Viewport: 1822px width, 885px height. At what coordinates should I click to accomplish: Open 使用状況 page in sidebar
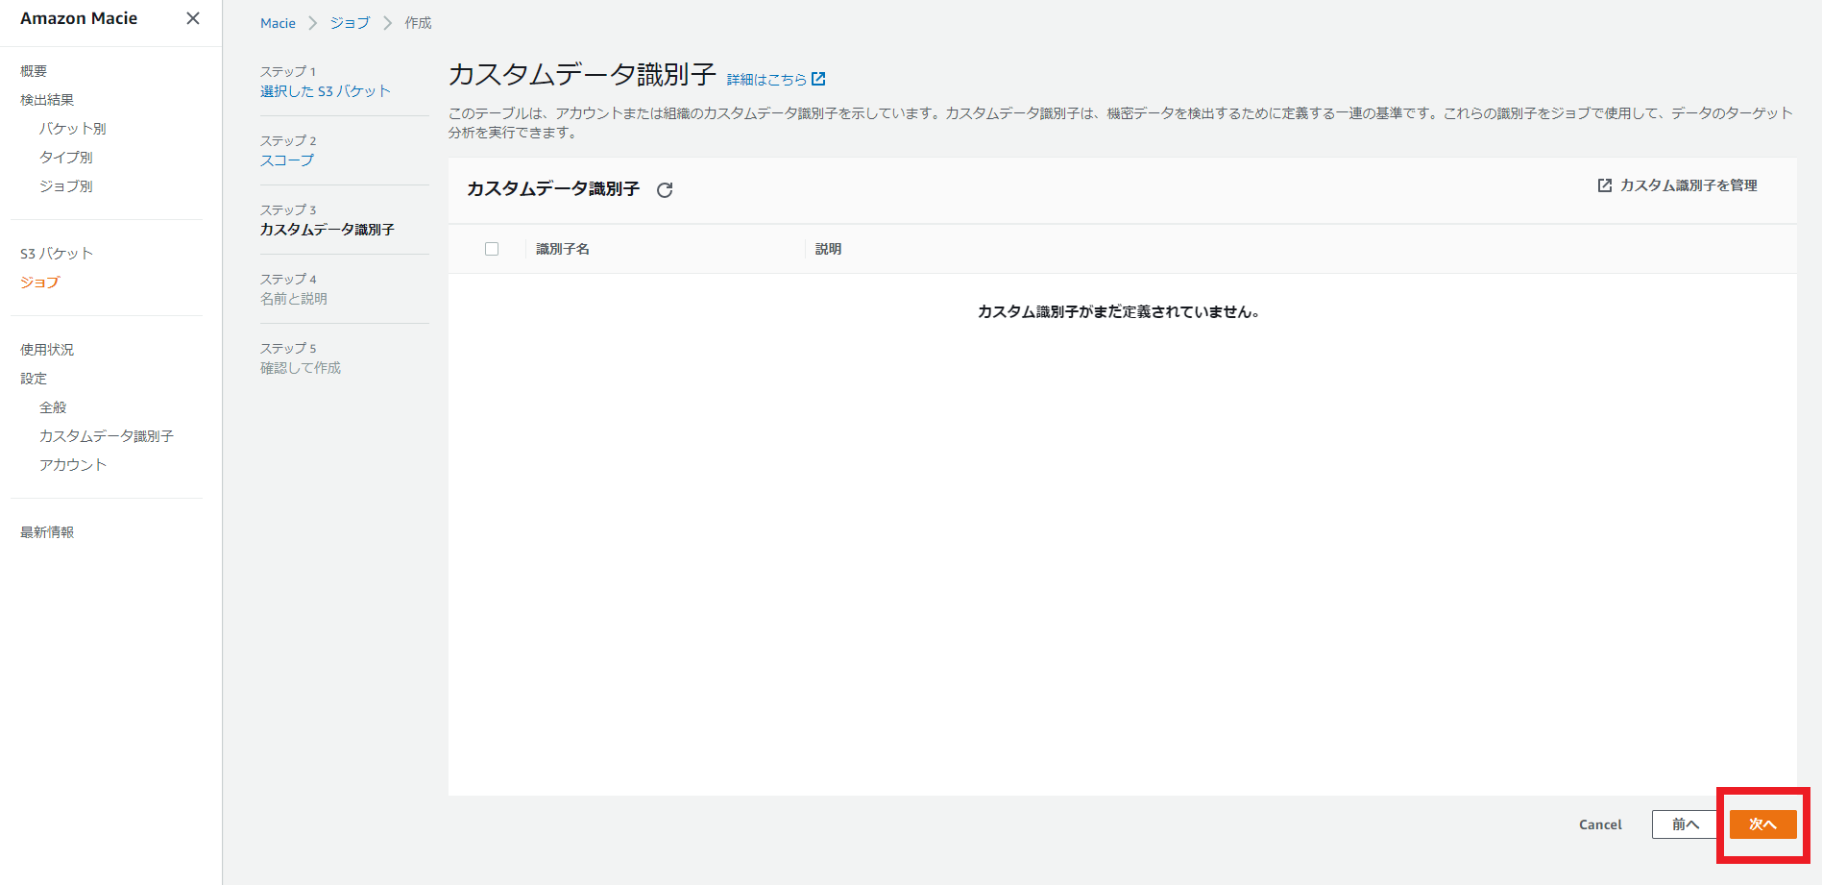47,350
